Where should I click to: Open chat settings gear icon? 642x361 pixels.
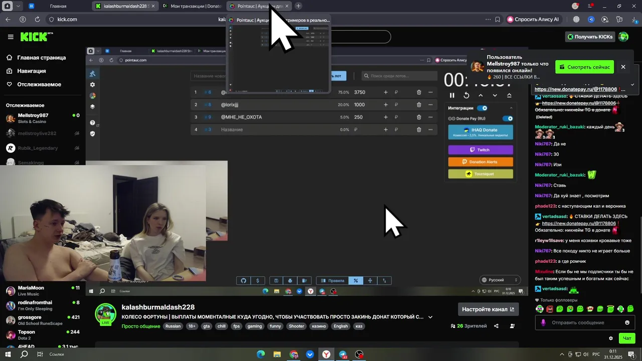611,338
